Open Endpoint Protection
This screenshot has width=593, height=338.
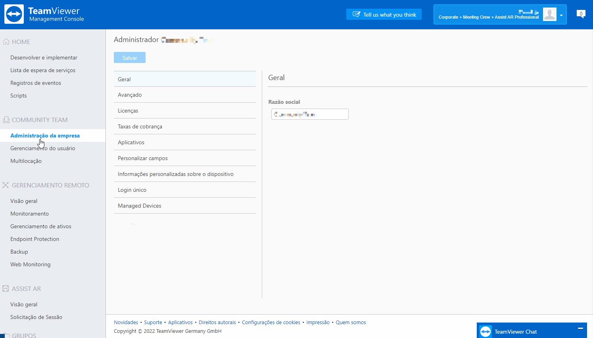click(x=35, y=239)
